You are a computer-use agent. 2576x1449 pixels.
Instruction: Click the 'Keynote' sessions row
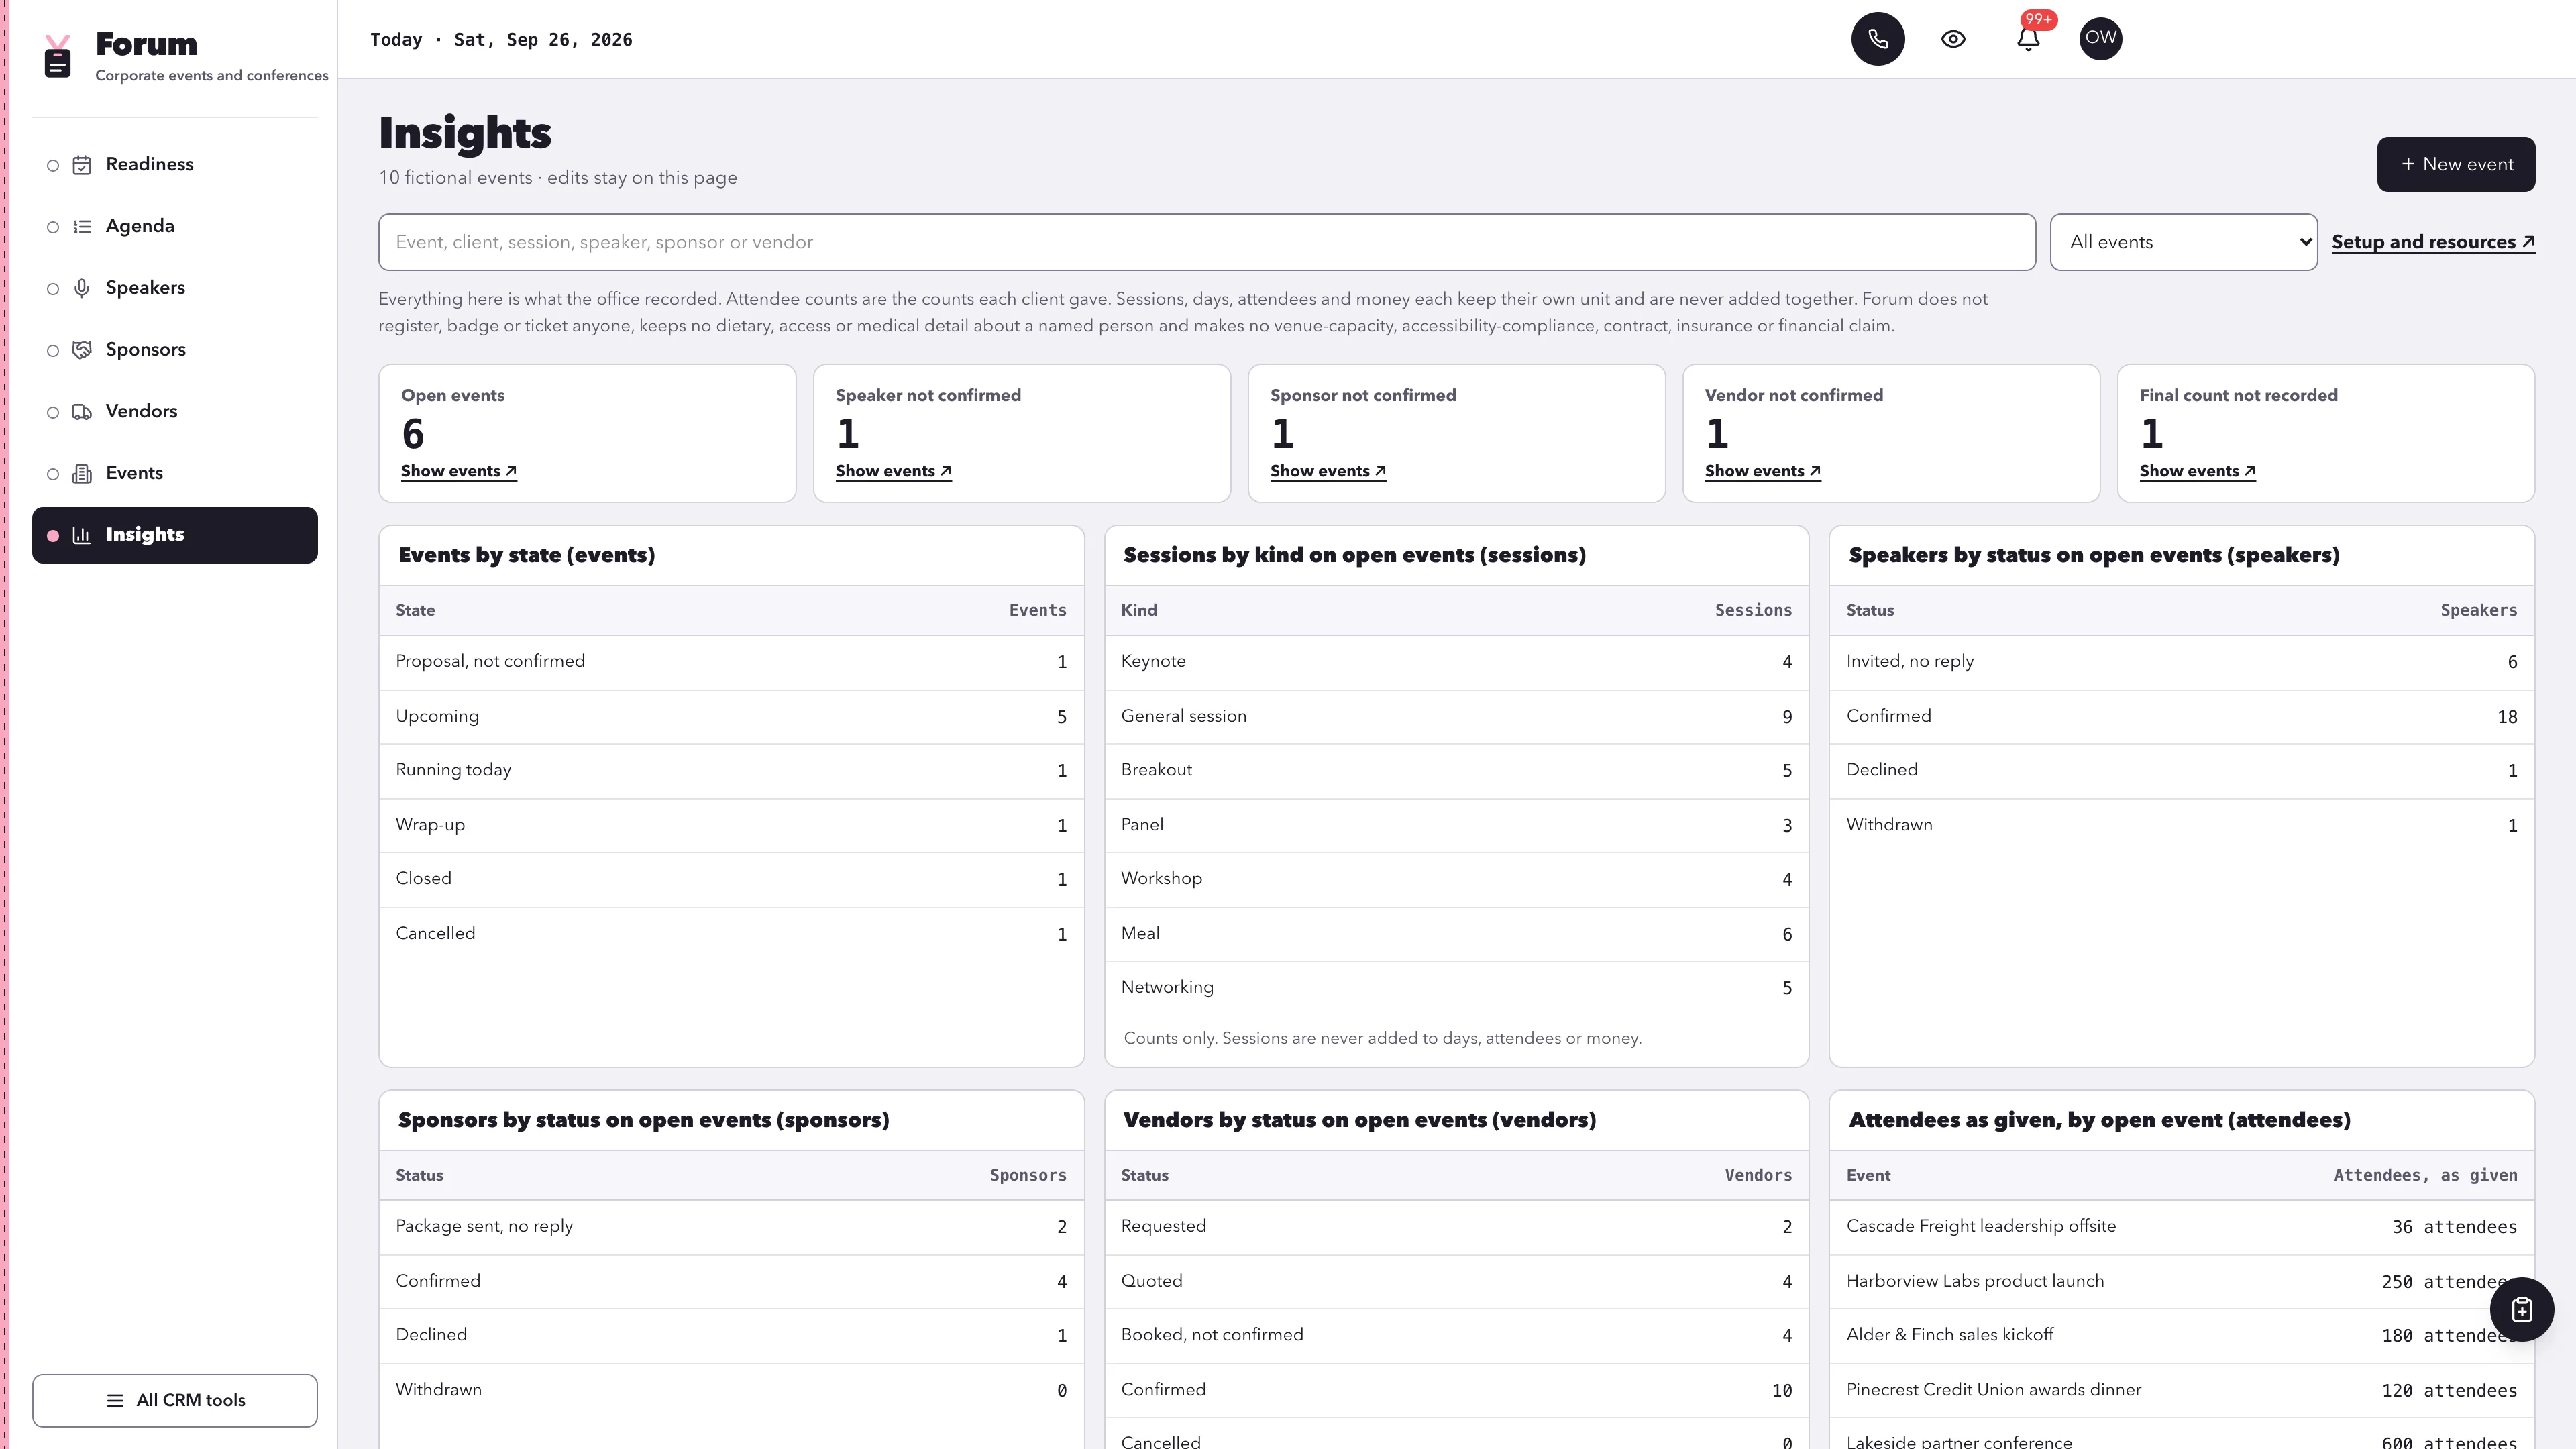click(x=1456, y=662)
